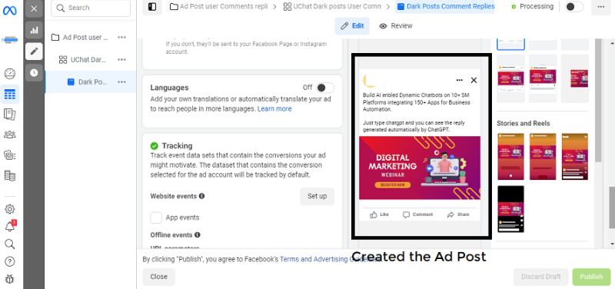The width and height of the screenshot is (615, 289).
Task: Toggle the Languages switch on
Action: (325, 88)
